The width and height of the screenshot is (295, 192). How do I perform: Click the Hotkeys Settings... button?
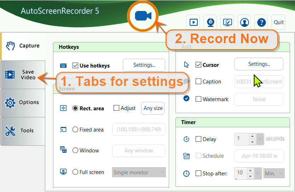tap(144, 65)
